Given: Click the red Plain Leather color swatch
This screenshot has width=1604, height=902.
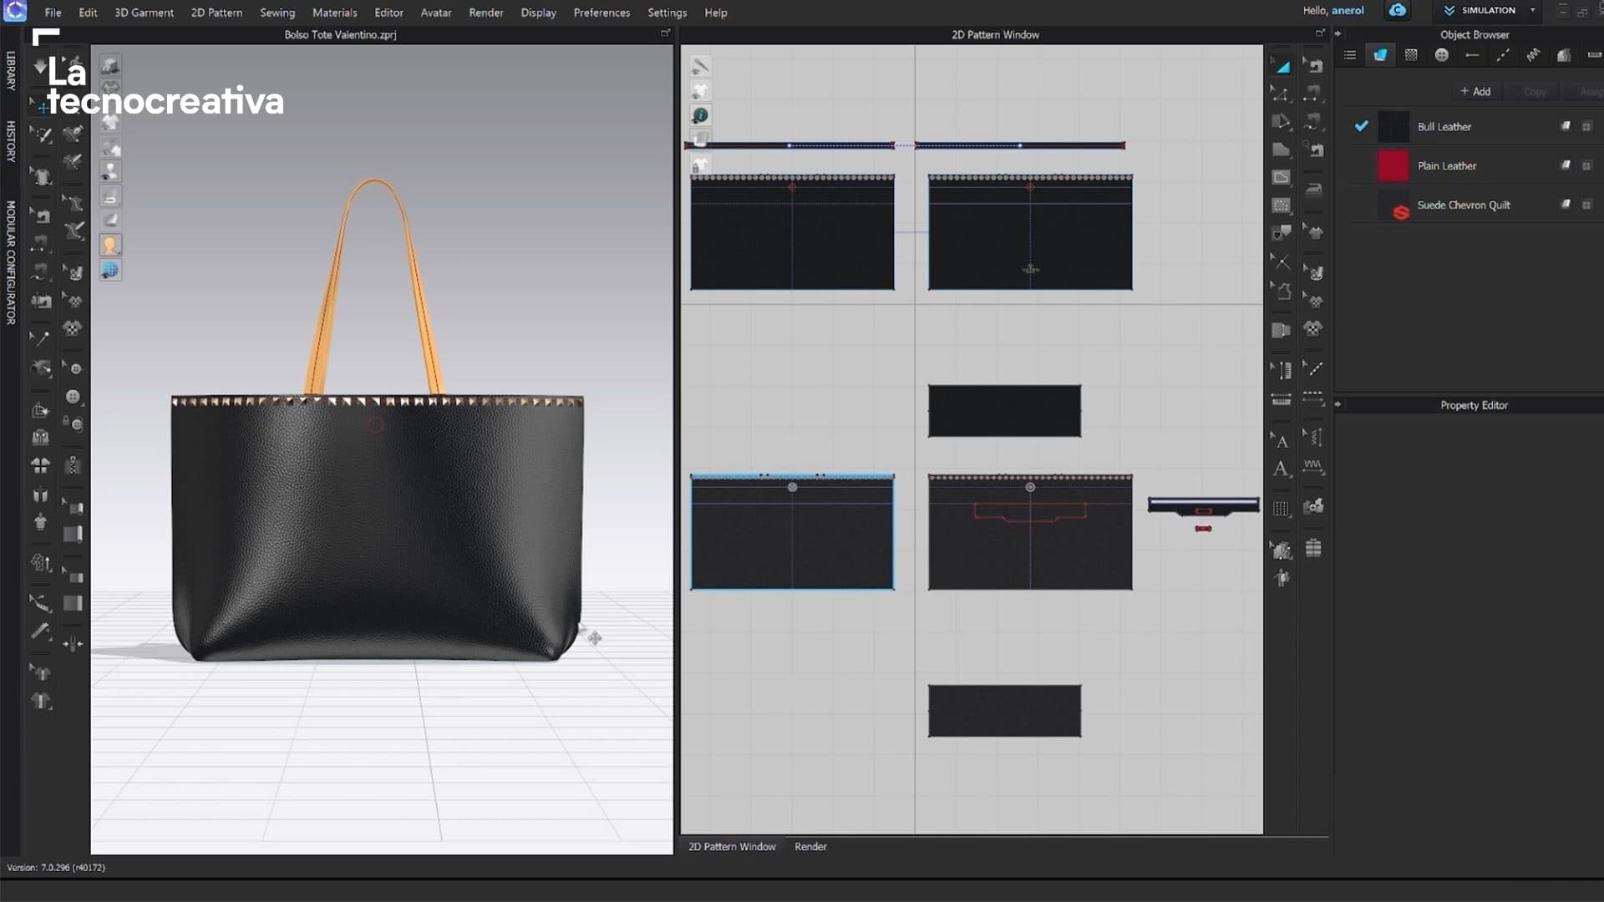Looking at the screenshot, I should (x=1393, y=165).
